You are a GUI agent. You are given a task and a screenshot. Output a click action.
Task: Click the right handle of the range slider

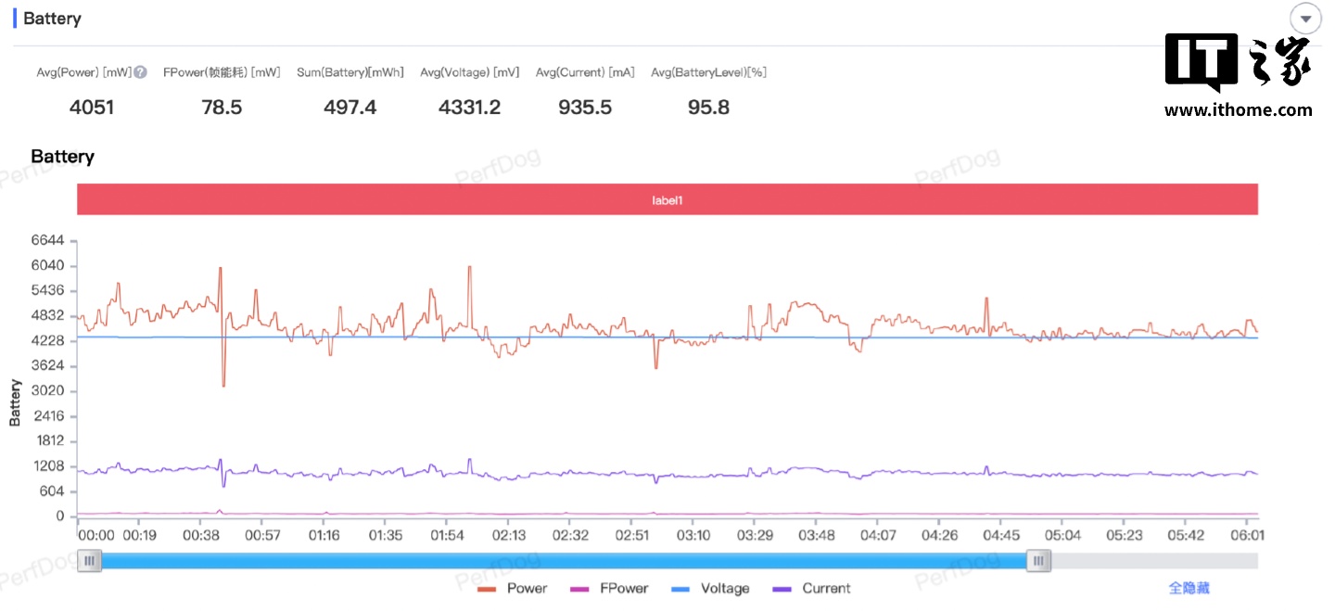(x=1038, y=561)
